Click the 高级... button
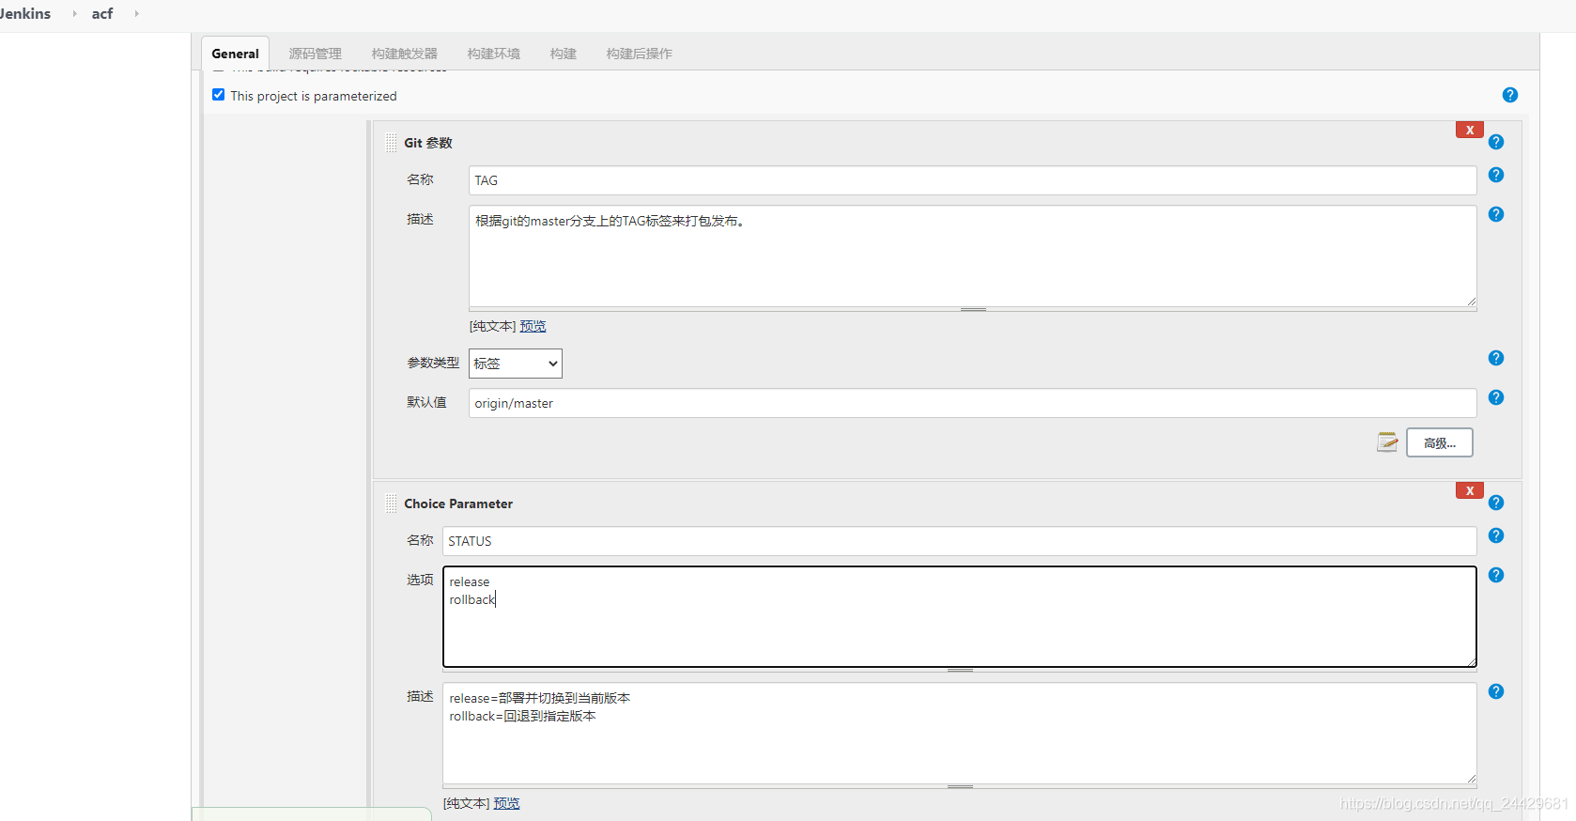1576x821 pixels. [1439, 442]
